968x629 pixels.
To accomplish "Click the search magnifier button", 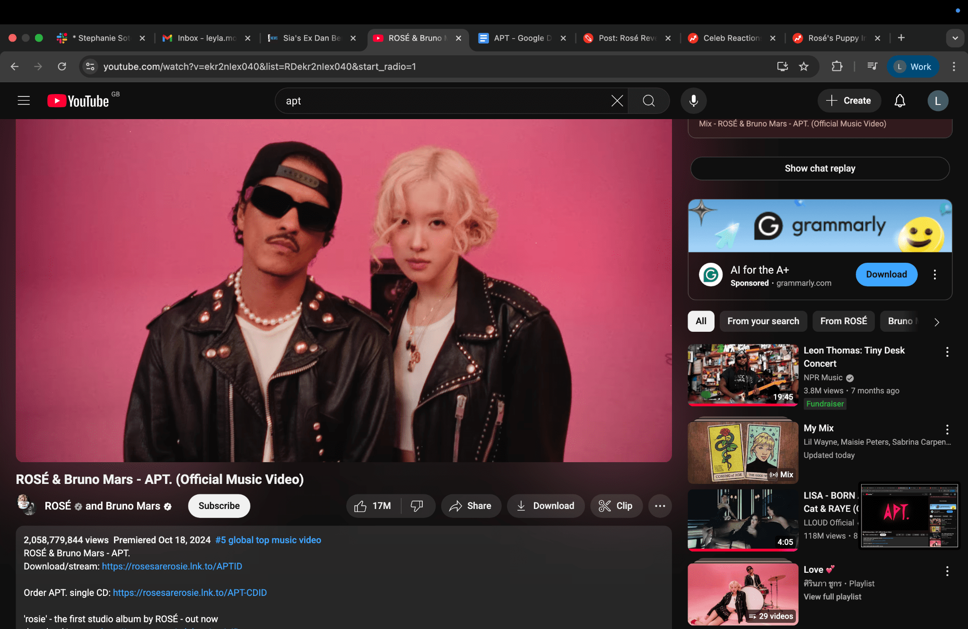I will 648,101.
